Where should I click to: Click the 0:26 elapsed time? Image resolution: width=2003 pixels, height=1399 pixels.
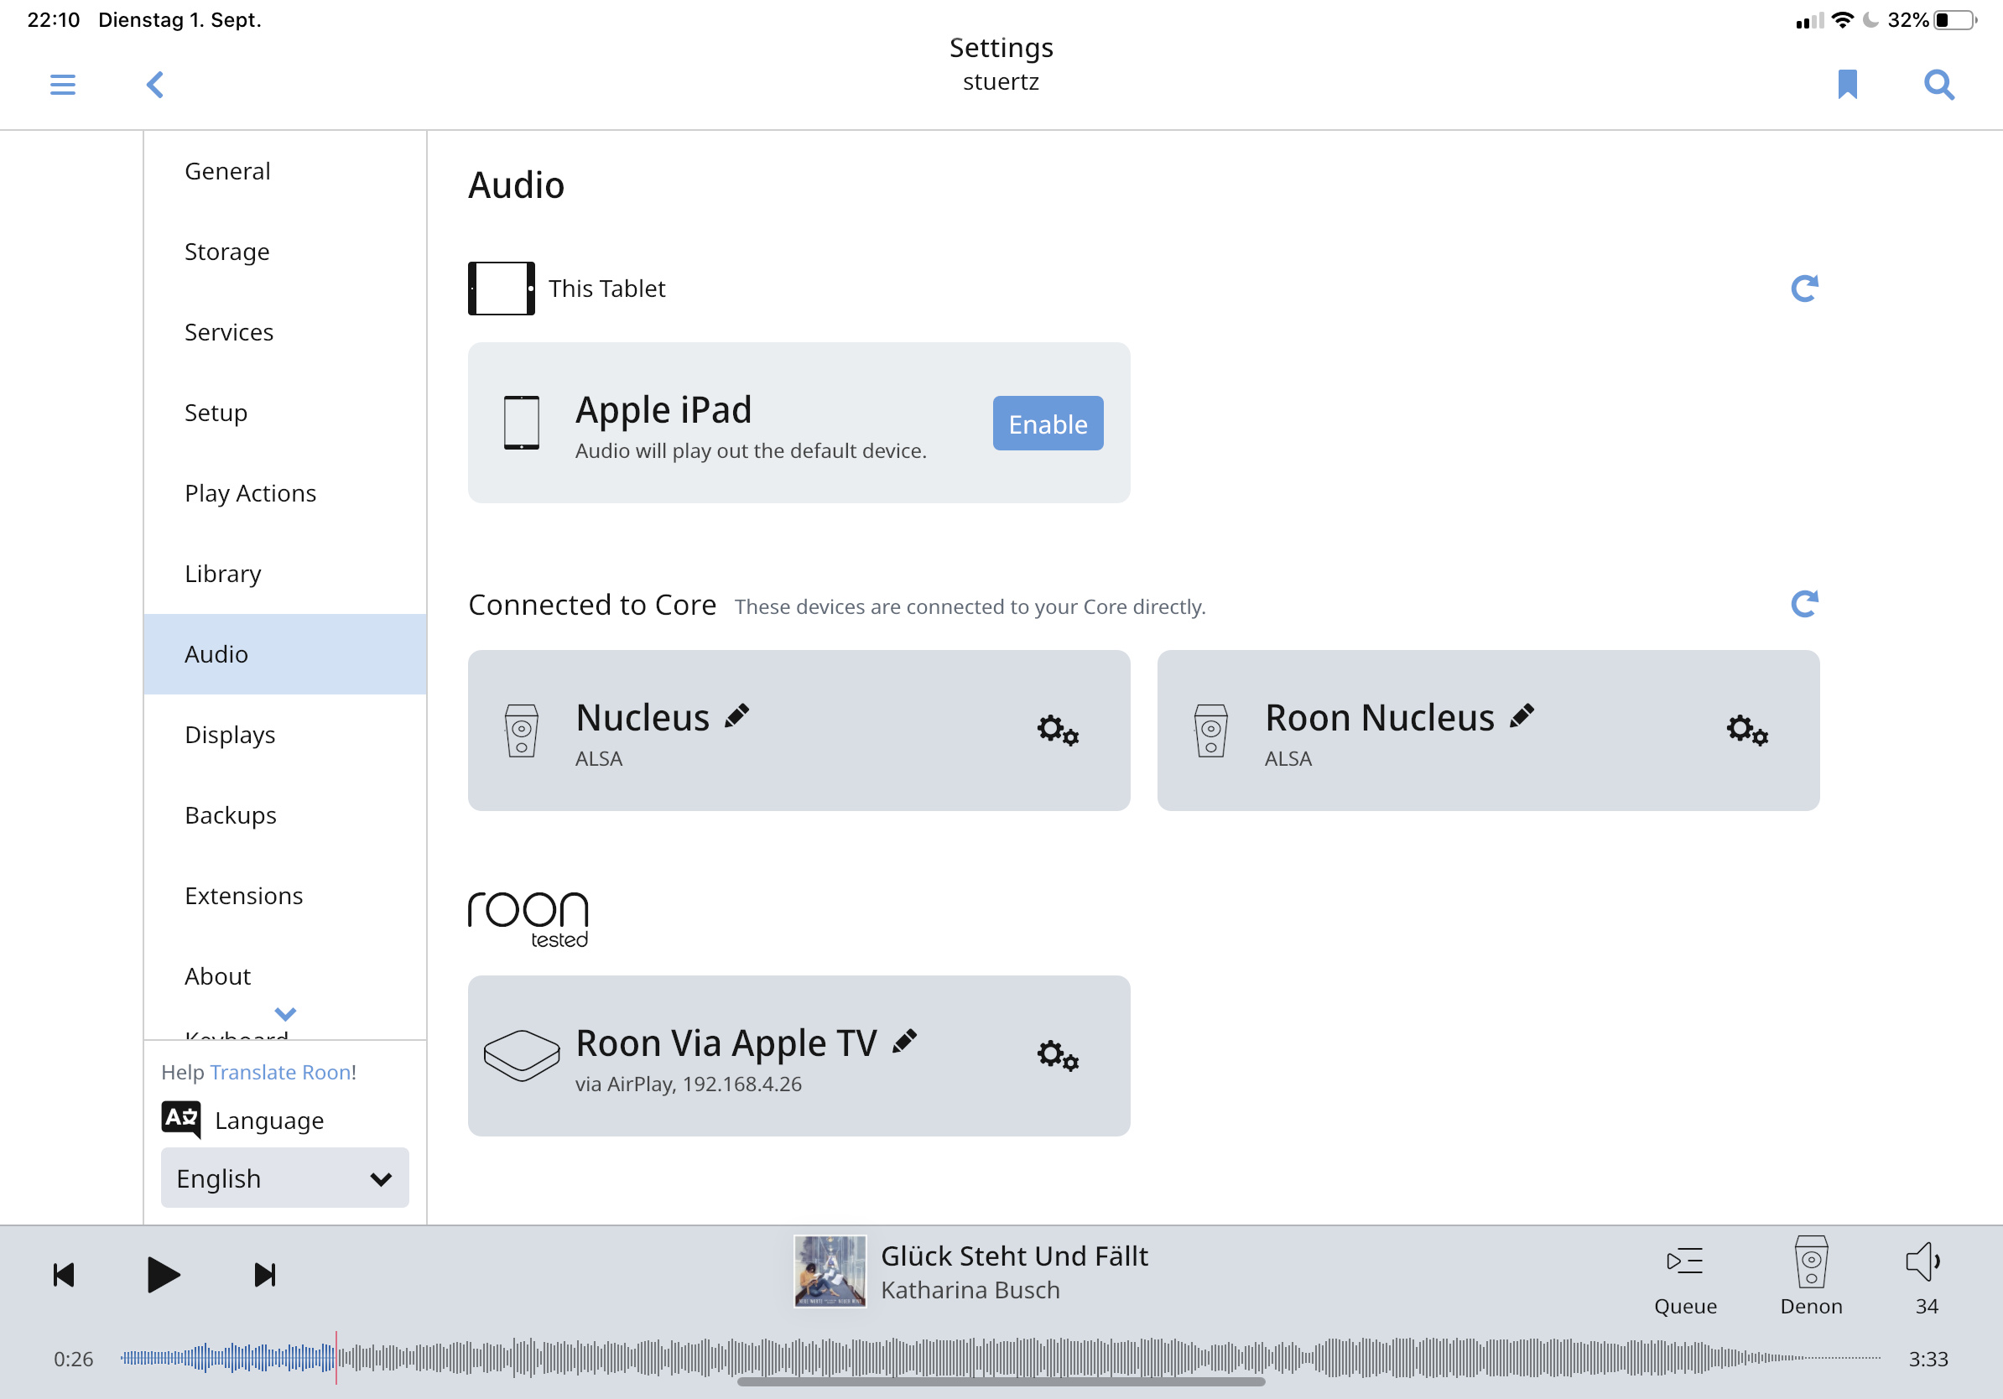pyautogui.click(x=73, y=1359)
